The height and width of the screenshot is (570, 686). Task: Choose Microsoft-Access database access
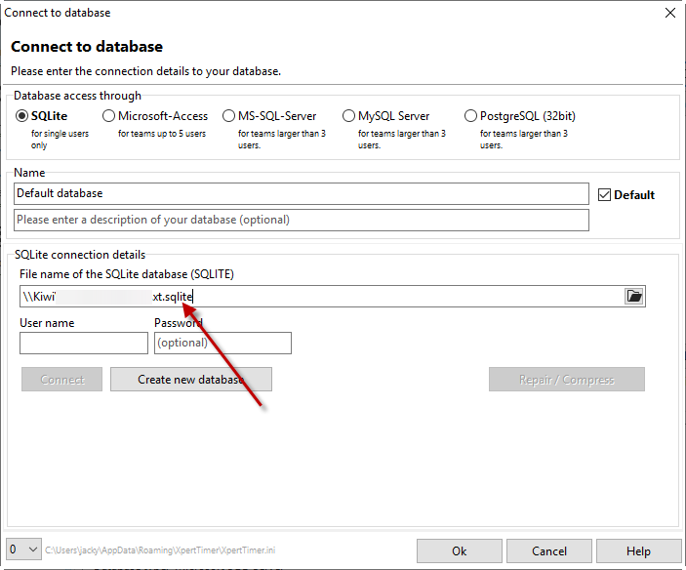109,116
